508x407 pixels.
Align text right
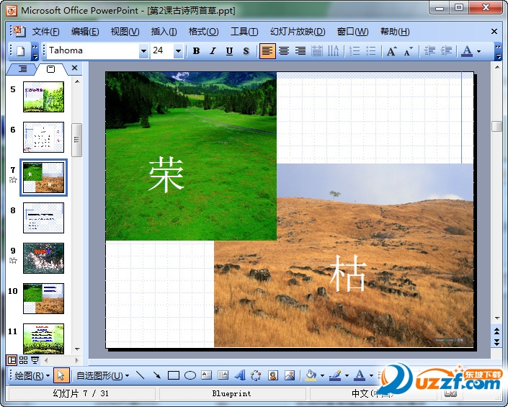[300, 51]
